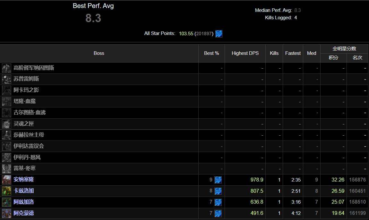Click the 807.5 highest DPS value
Viewport: 369px width, 220px height.
257,191
